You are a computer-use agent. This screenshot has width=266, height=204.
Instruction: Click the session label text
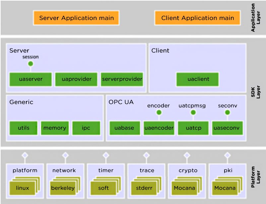[31, 57]
